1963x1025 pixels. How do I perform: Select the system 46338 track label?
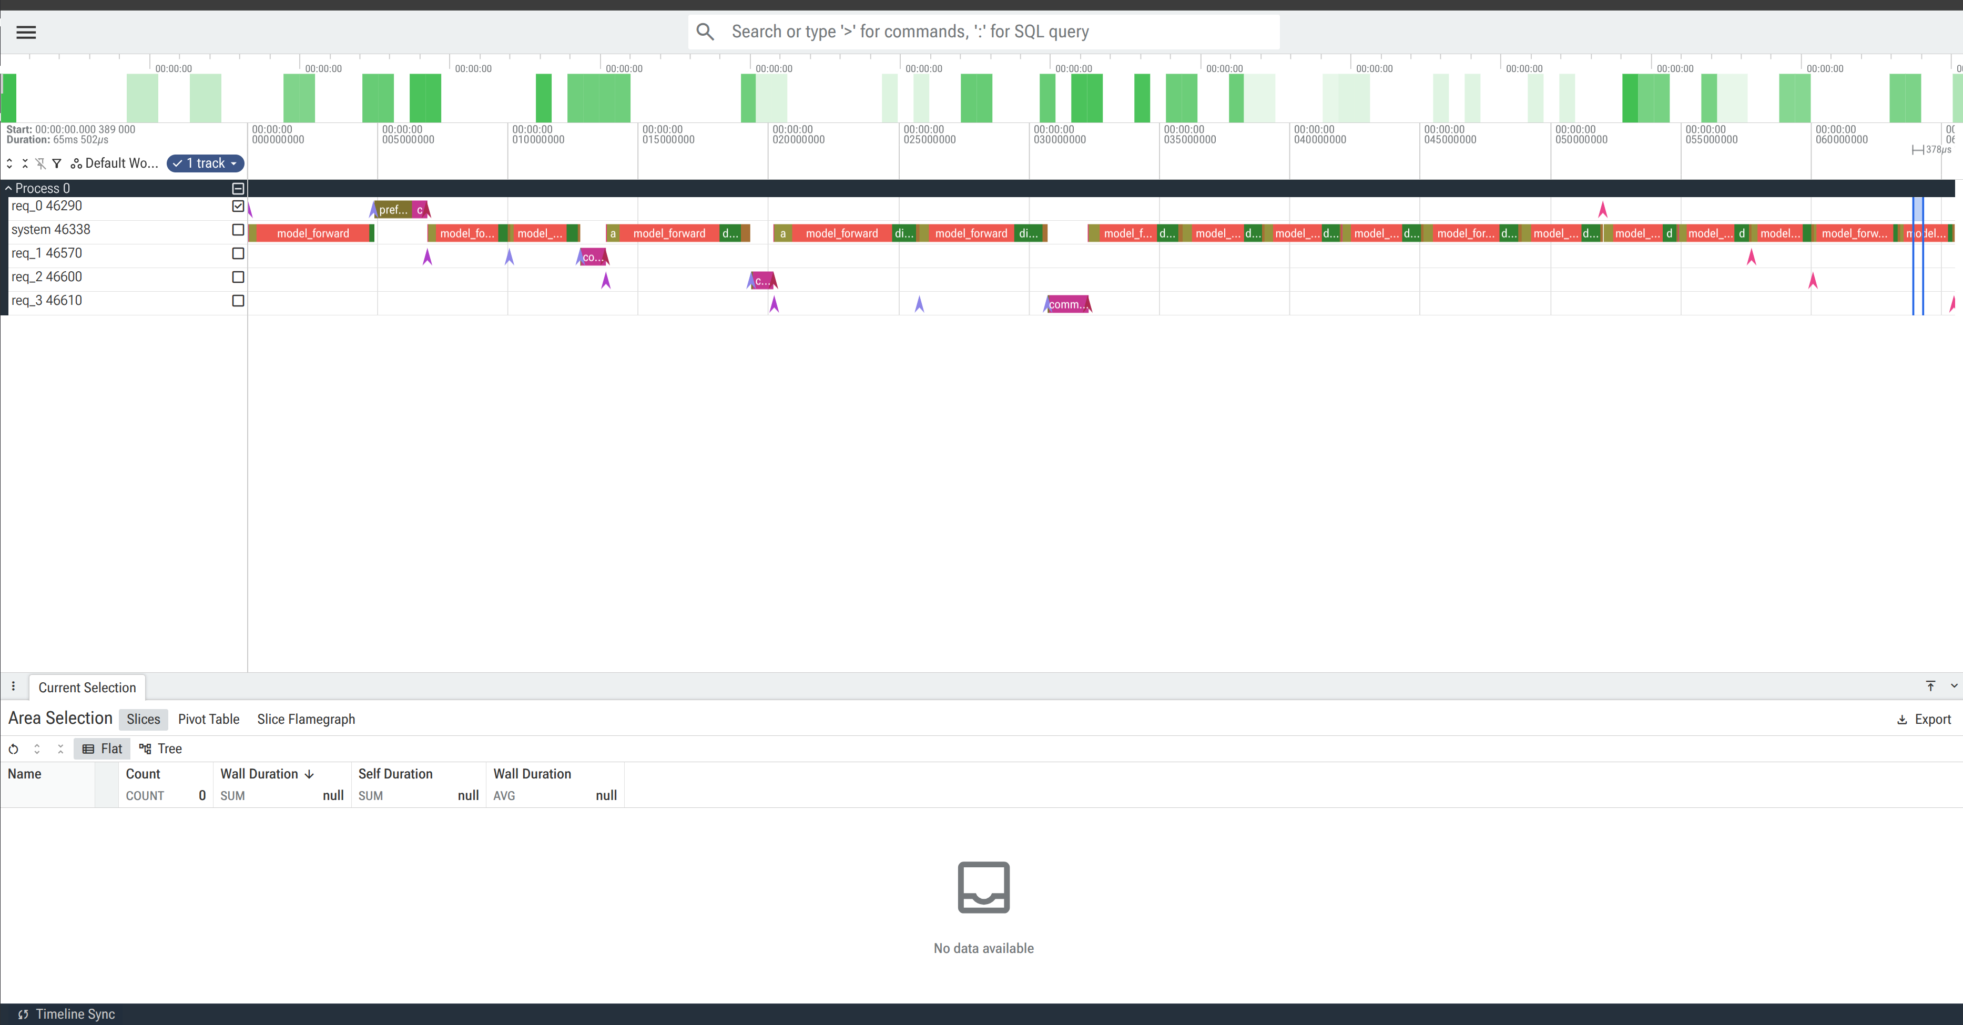click(x=50, y=229)
